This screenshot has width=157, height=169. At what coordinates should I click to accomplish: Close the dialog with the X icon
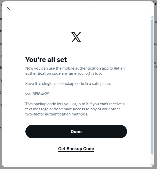pos(8,8)
